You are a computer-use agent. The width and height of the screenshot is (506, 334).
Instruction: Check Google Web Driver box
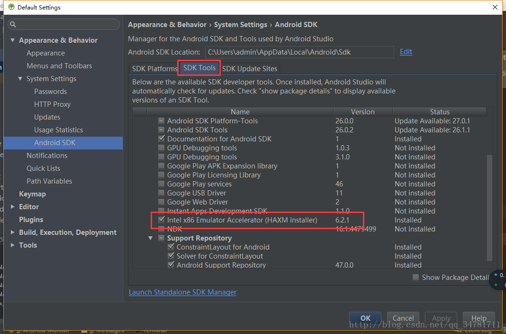click(161, 202)
